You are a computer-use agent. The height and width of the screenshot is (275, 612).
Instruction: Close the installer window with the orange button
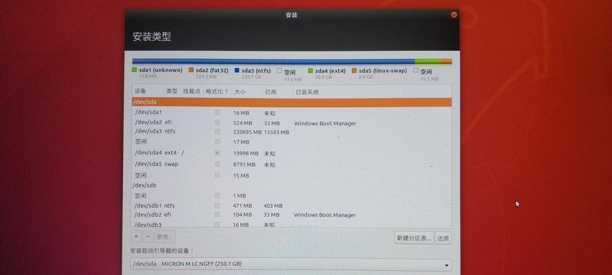tap(454, 15)
